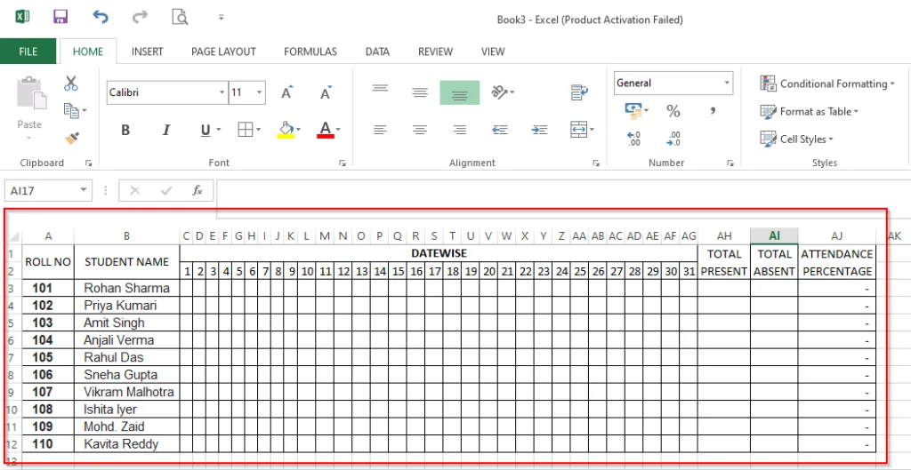Toggle Underline formatting

pyautogui.click(x=206, y=130)
